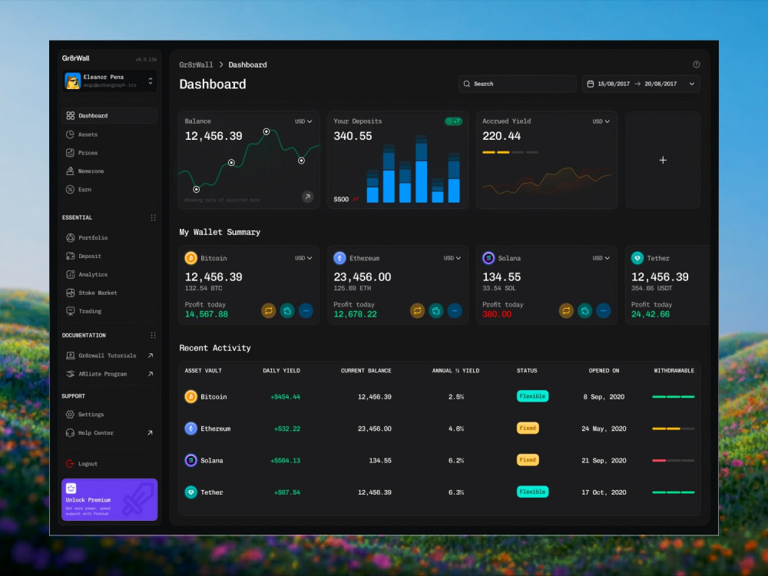Click Bitcoin wallet swap icon
The image size is (768, 576).
coord(268,310)
